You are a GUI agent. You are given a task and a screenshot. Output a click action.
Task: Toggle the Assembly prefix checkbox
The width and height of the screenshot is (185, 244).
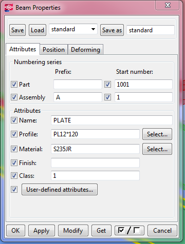coord(14,97)
